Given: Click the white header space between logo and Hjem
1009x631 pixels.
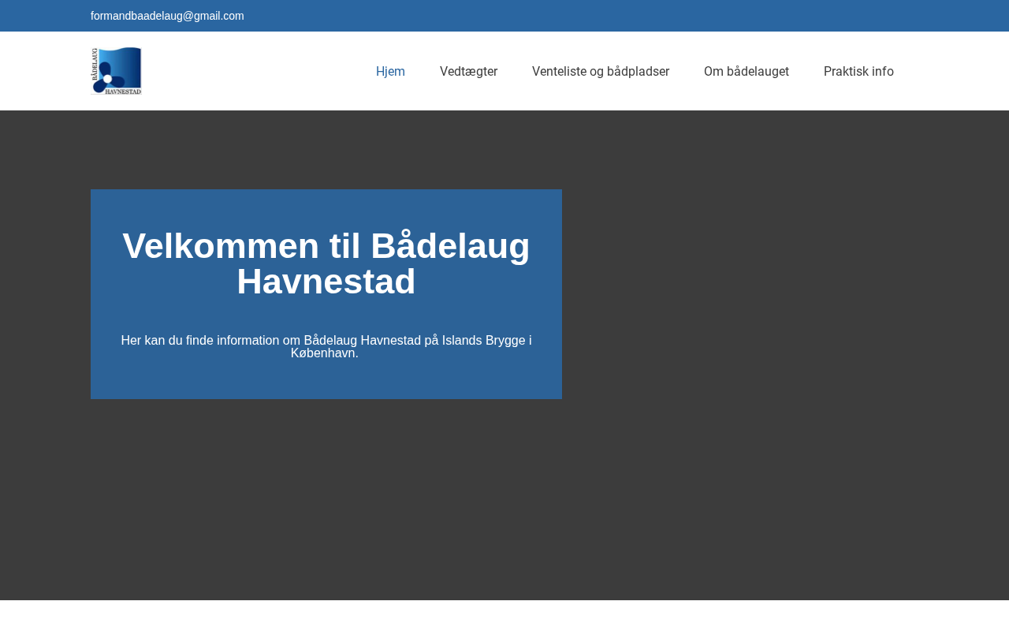Looking at the screenshot, I should coord(252,71).
